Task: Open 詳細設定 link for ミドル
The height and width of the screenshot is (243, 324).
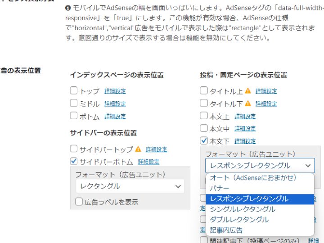Action: click(115, 104)
